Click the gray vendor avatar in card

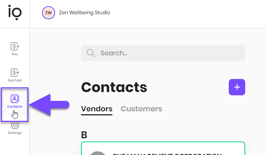(97, 153)
